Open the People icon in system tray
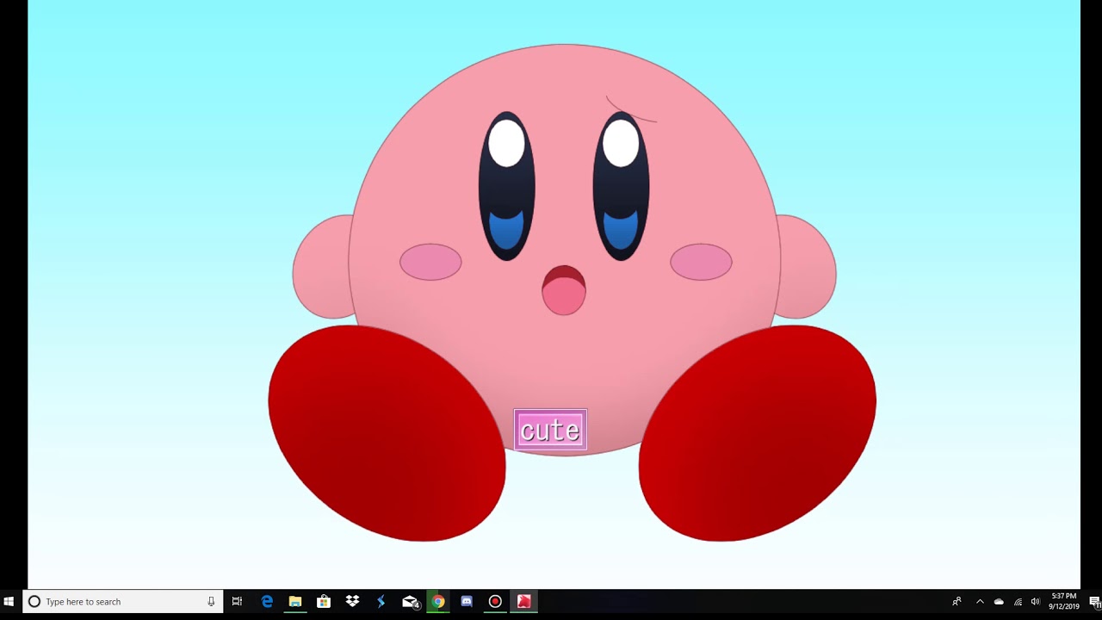 (957, 602)
